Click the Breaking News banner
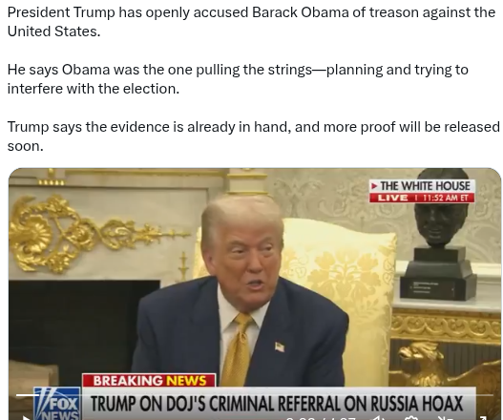503x420 pixels. (x=149, y=381)
